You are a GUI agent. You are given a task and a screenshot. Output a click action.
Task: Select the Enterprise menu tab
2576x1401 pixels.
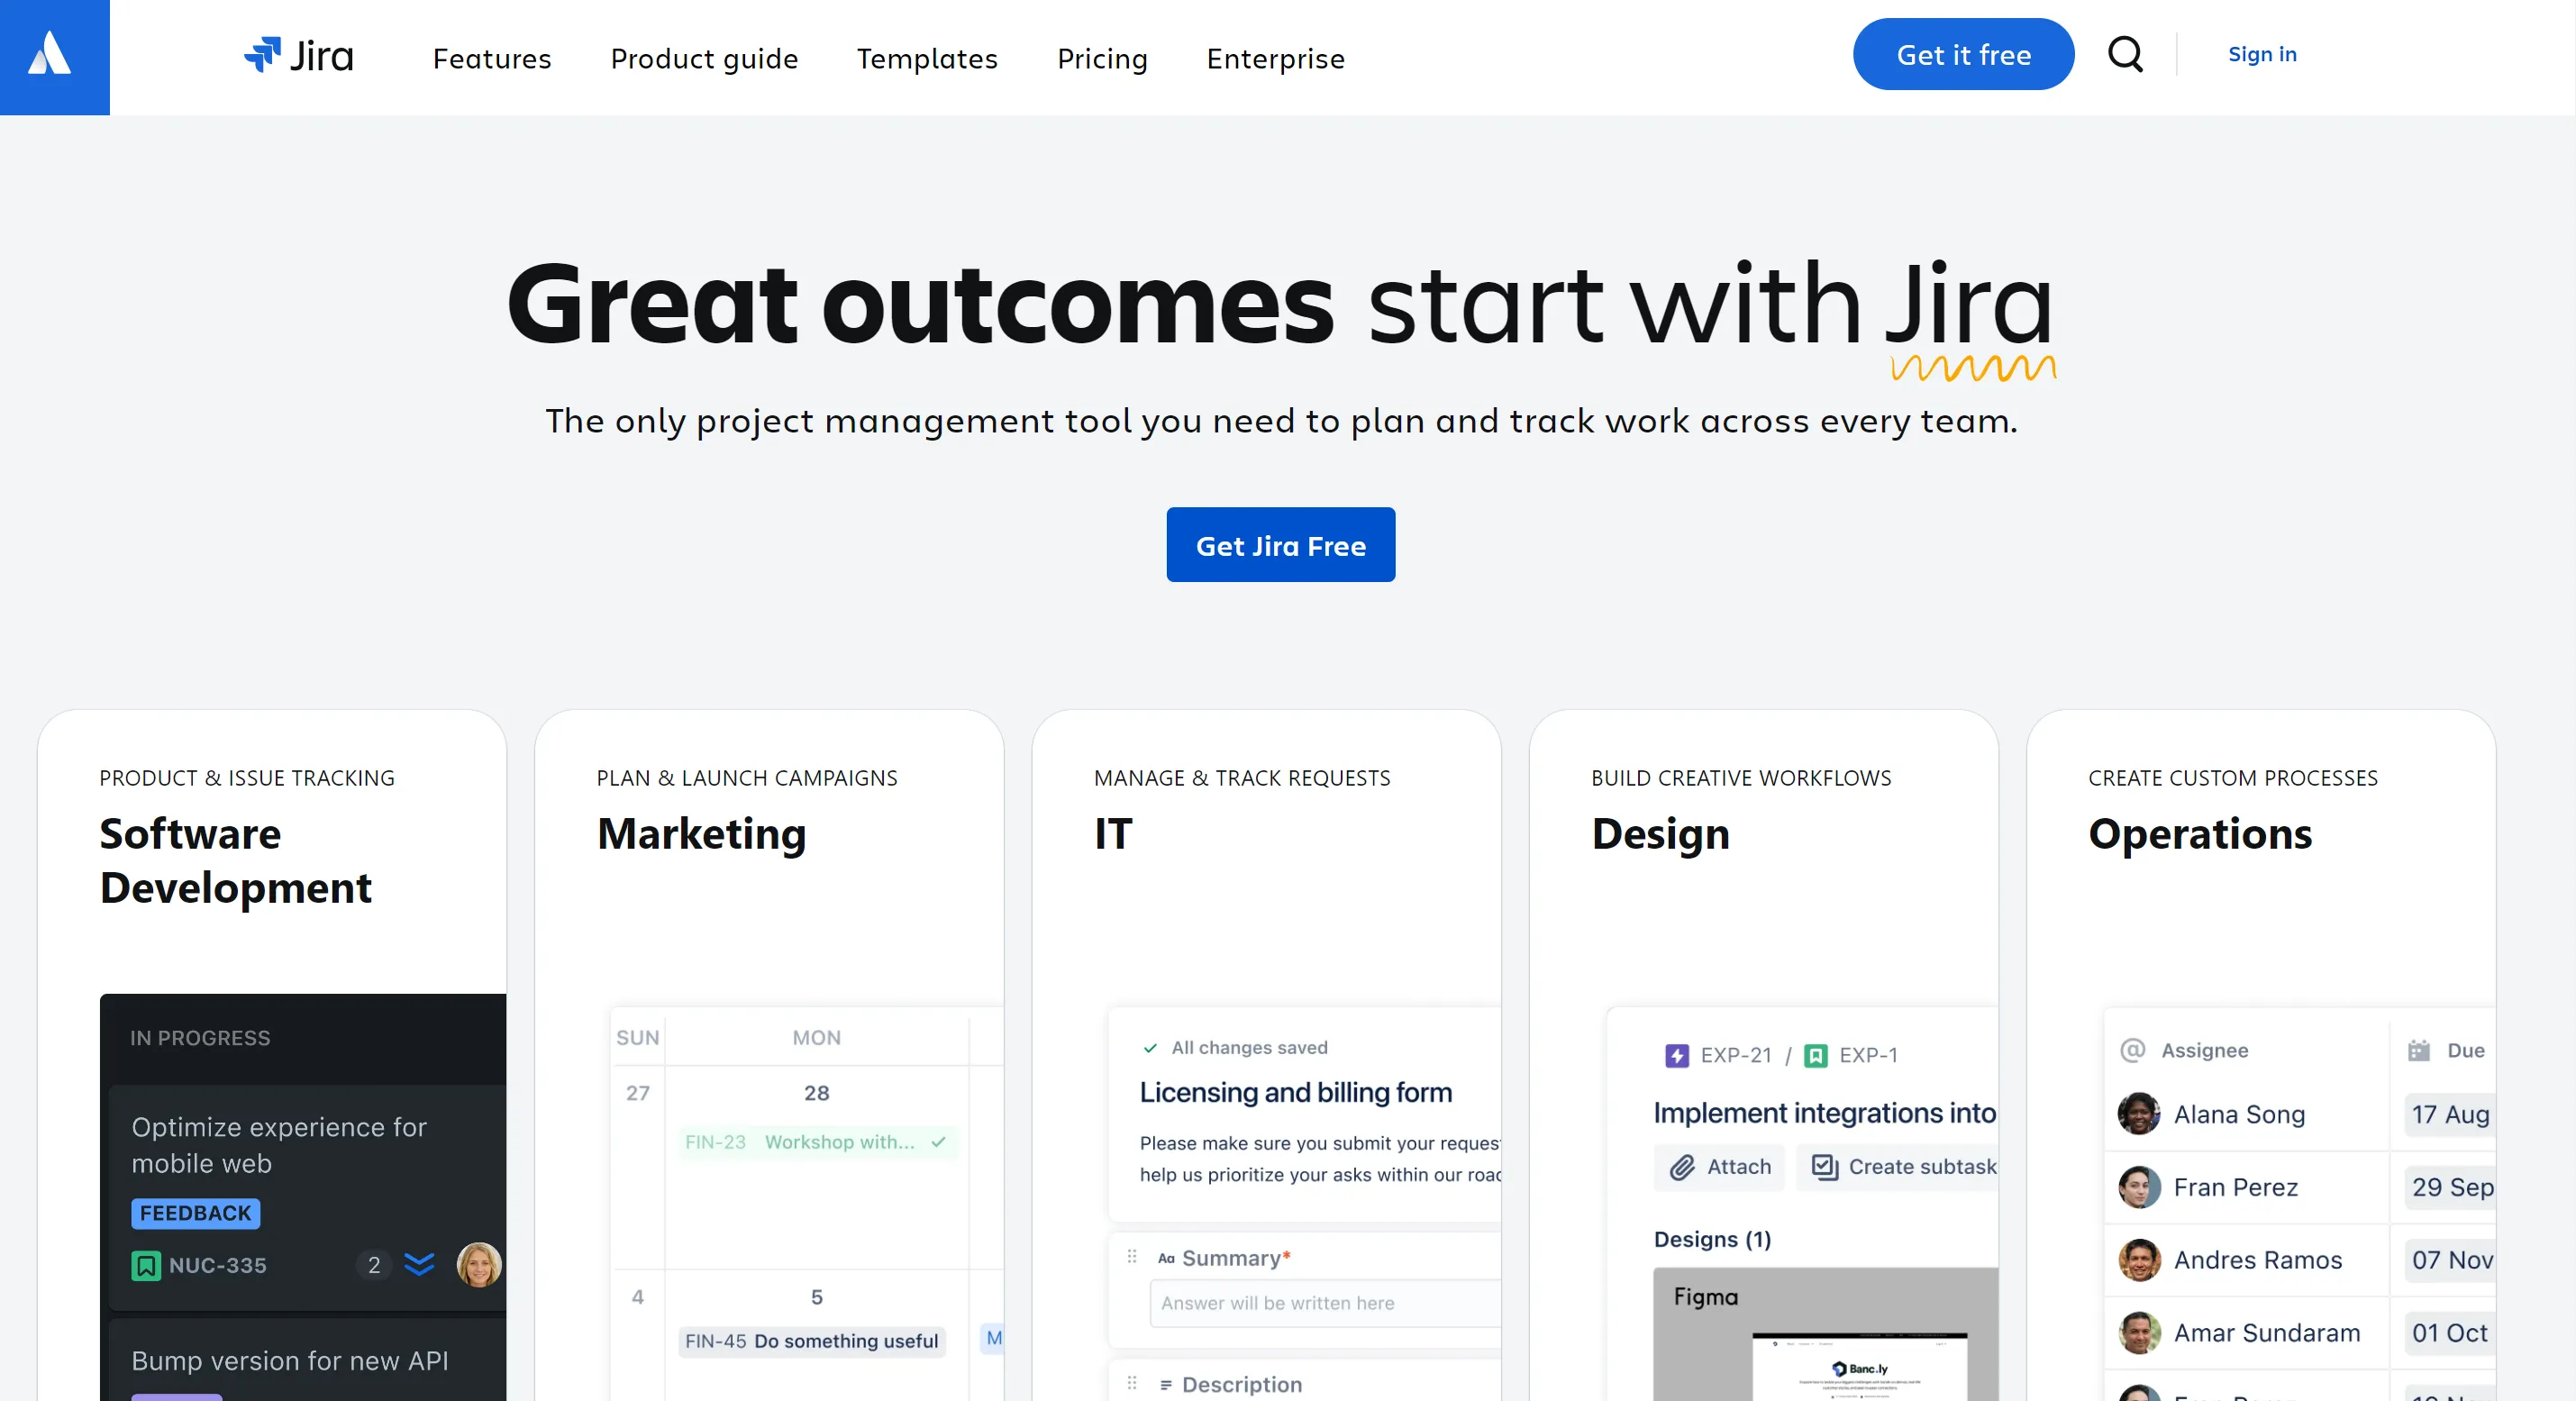pyautogui.click(x=1275, y=57)
